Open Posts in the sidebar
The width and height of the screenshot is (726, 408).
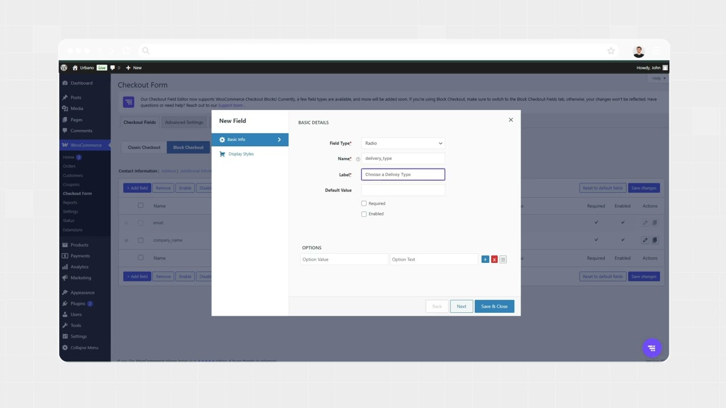(75, 97)
